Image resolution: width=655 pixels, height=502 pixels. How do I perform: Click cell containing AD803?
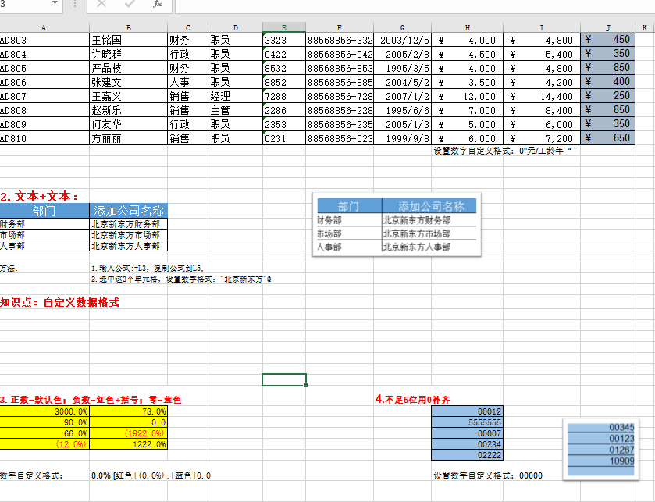point(44,40)
